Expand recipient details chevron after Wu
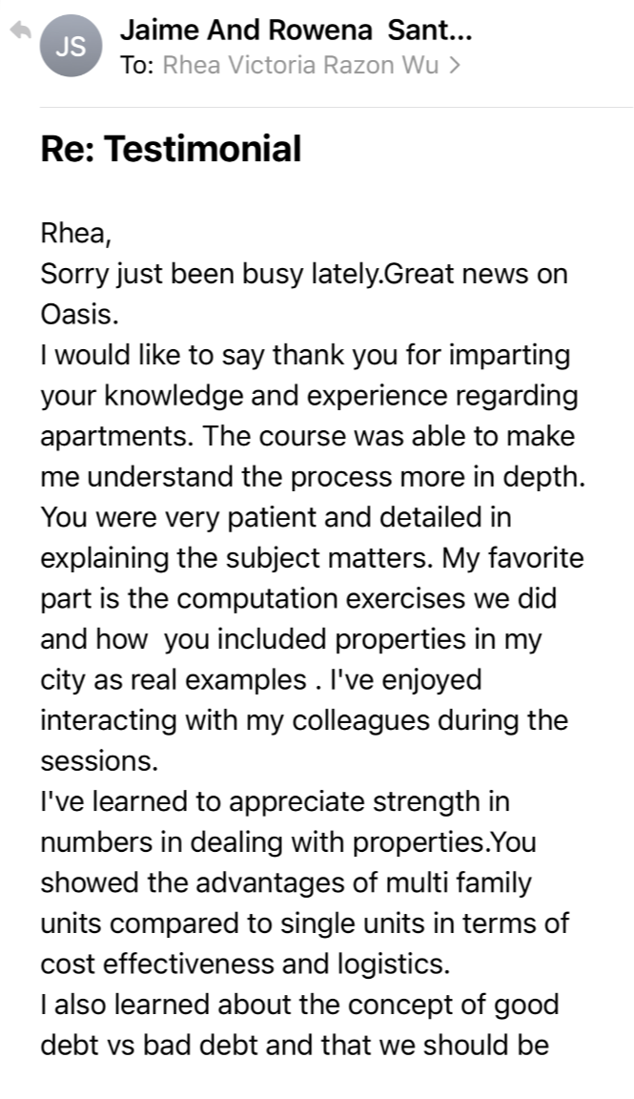634x1099 pixels. 455,65
